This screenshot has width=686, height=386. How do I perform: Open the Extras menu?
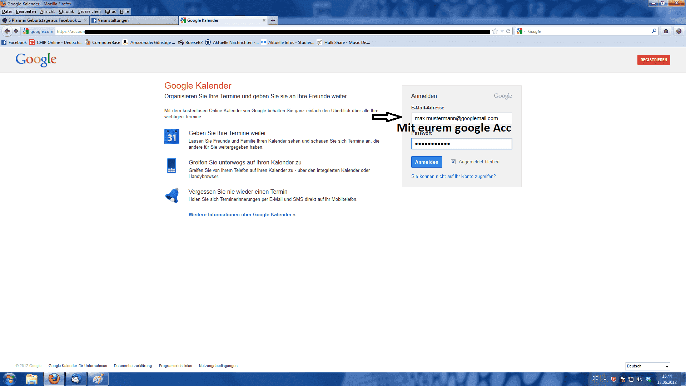click(x=110, y=11)
